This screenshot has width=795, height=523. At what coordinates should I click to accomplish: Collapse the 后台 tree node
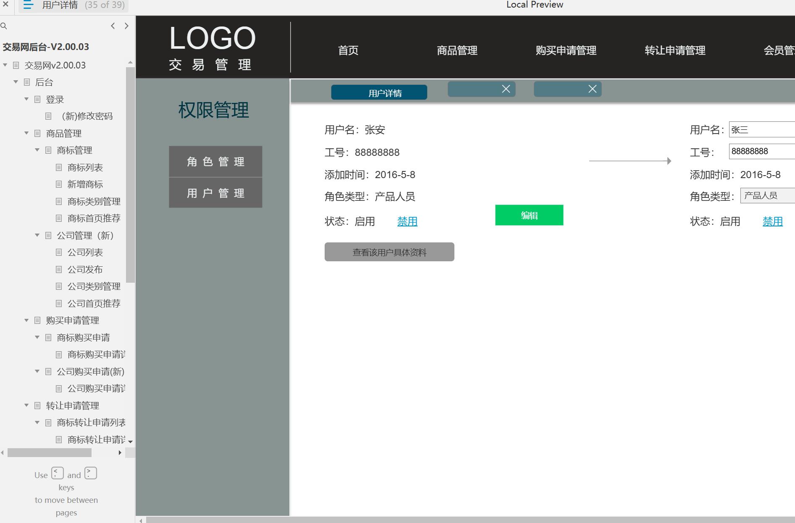click(x=16, y=82)
